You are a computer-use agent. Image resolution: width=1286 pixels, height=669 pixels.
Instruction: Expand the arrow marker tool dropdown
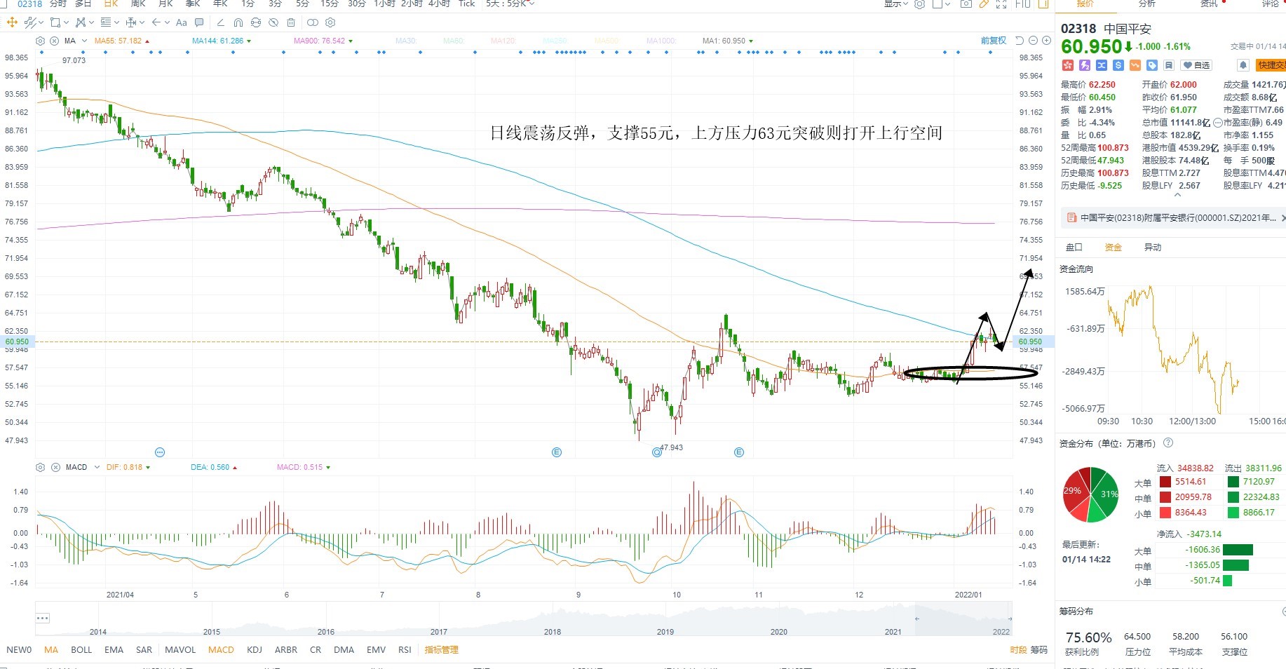click(x=167, y=22)
